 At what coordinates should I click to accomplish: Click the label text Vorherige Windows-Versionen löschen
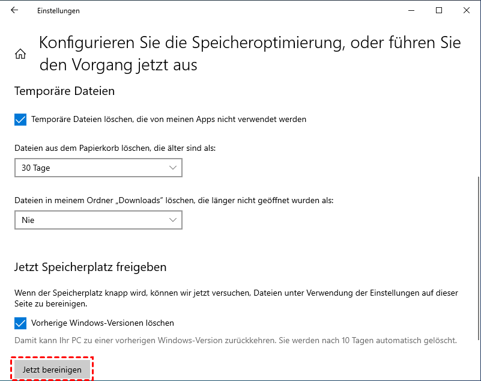[x=102, y=323]
